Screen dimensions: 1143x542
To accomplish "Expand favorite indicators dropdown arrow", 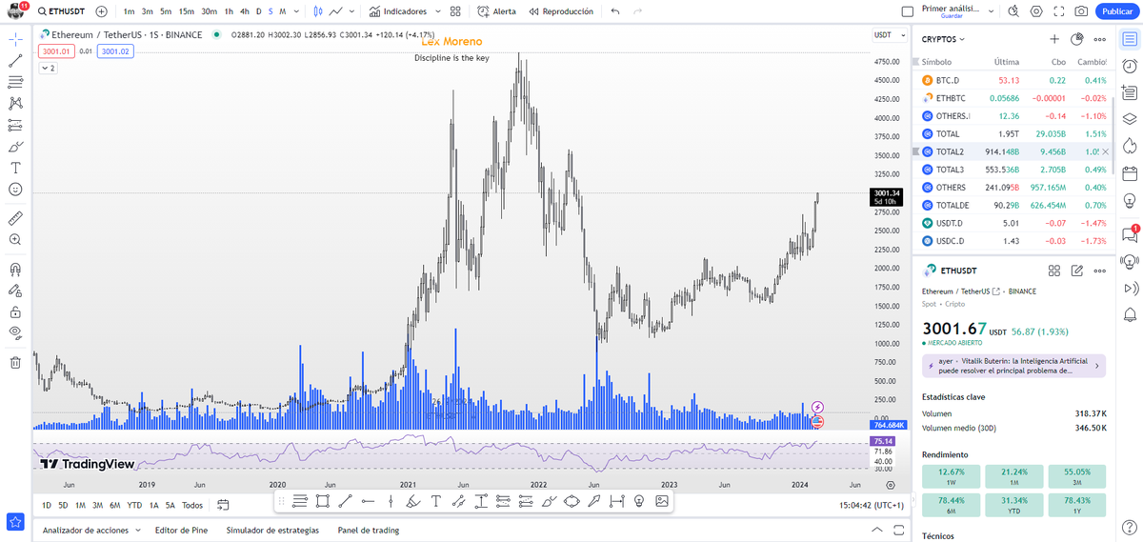I will 437,11.
